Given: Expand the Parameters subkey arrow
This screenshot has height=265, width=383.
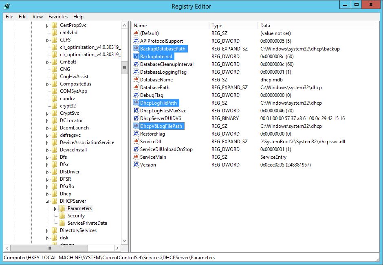Looking at the screenshot, I should (x=55, y=208).
